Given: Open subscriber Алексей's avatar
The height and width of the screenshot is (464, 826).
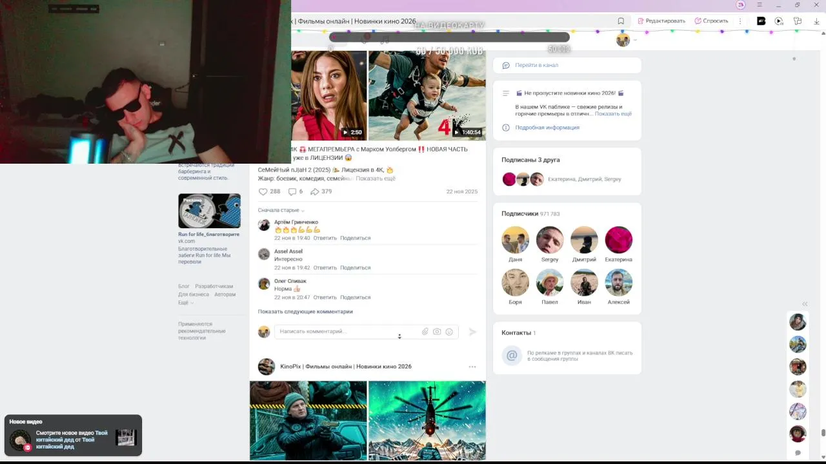Looking at the screenshot, I should (x=618, y=282).
